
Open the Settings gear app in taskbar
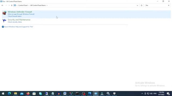(x=108, y=94)
